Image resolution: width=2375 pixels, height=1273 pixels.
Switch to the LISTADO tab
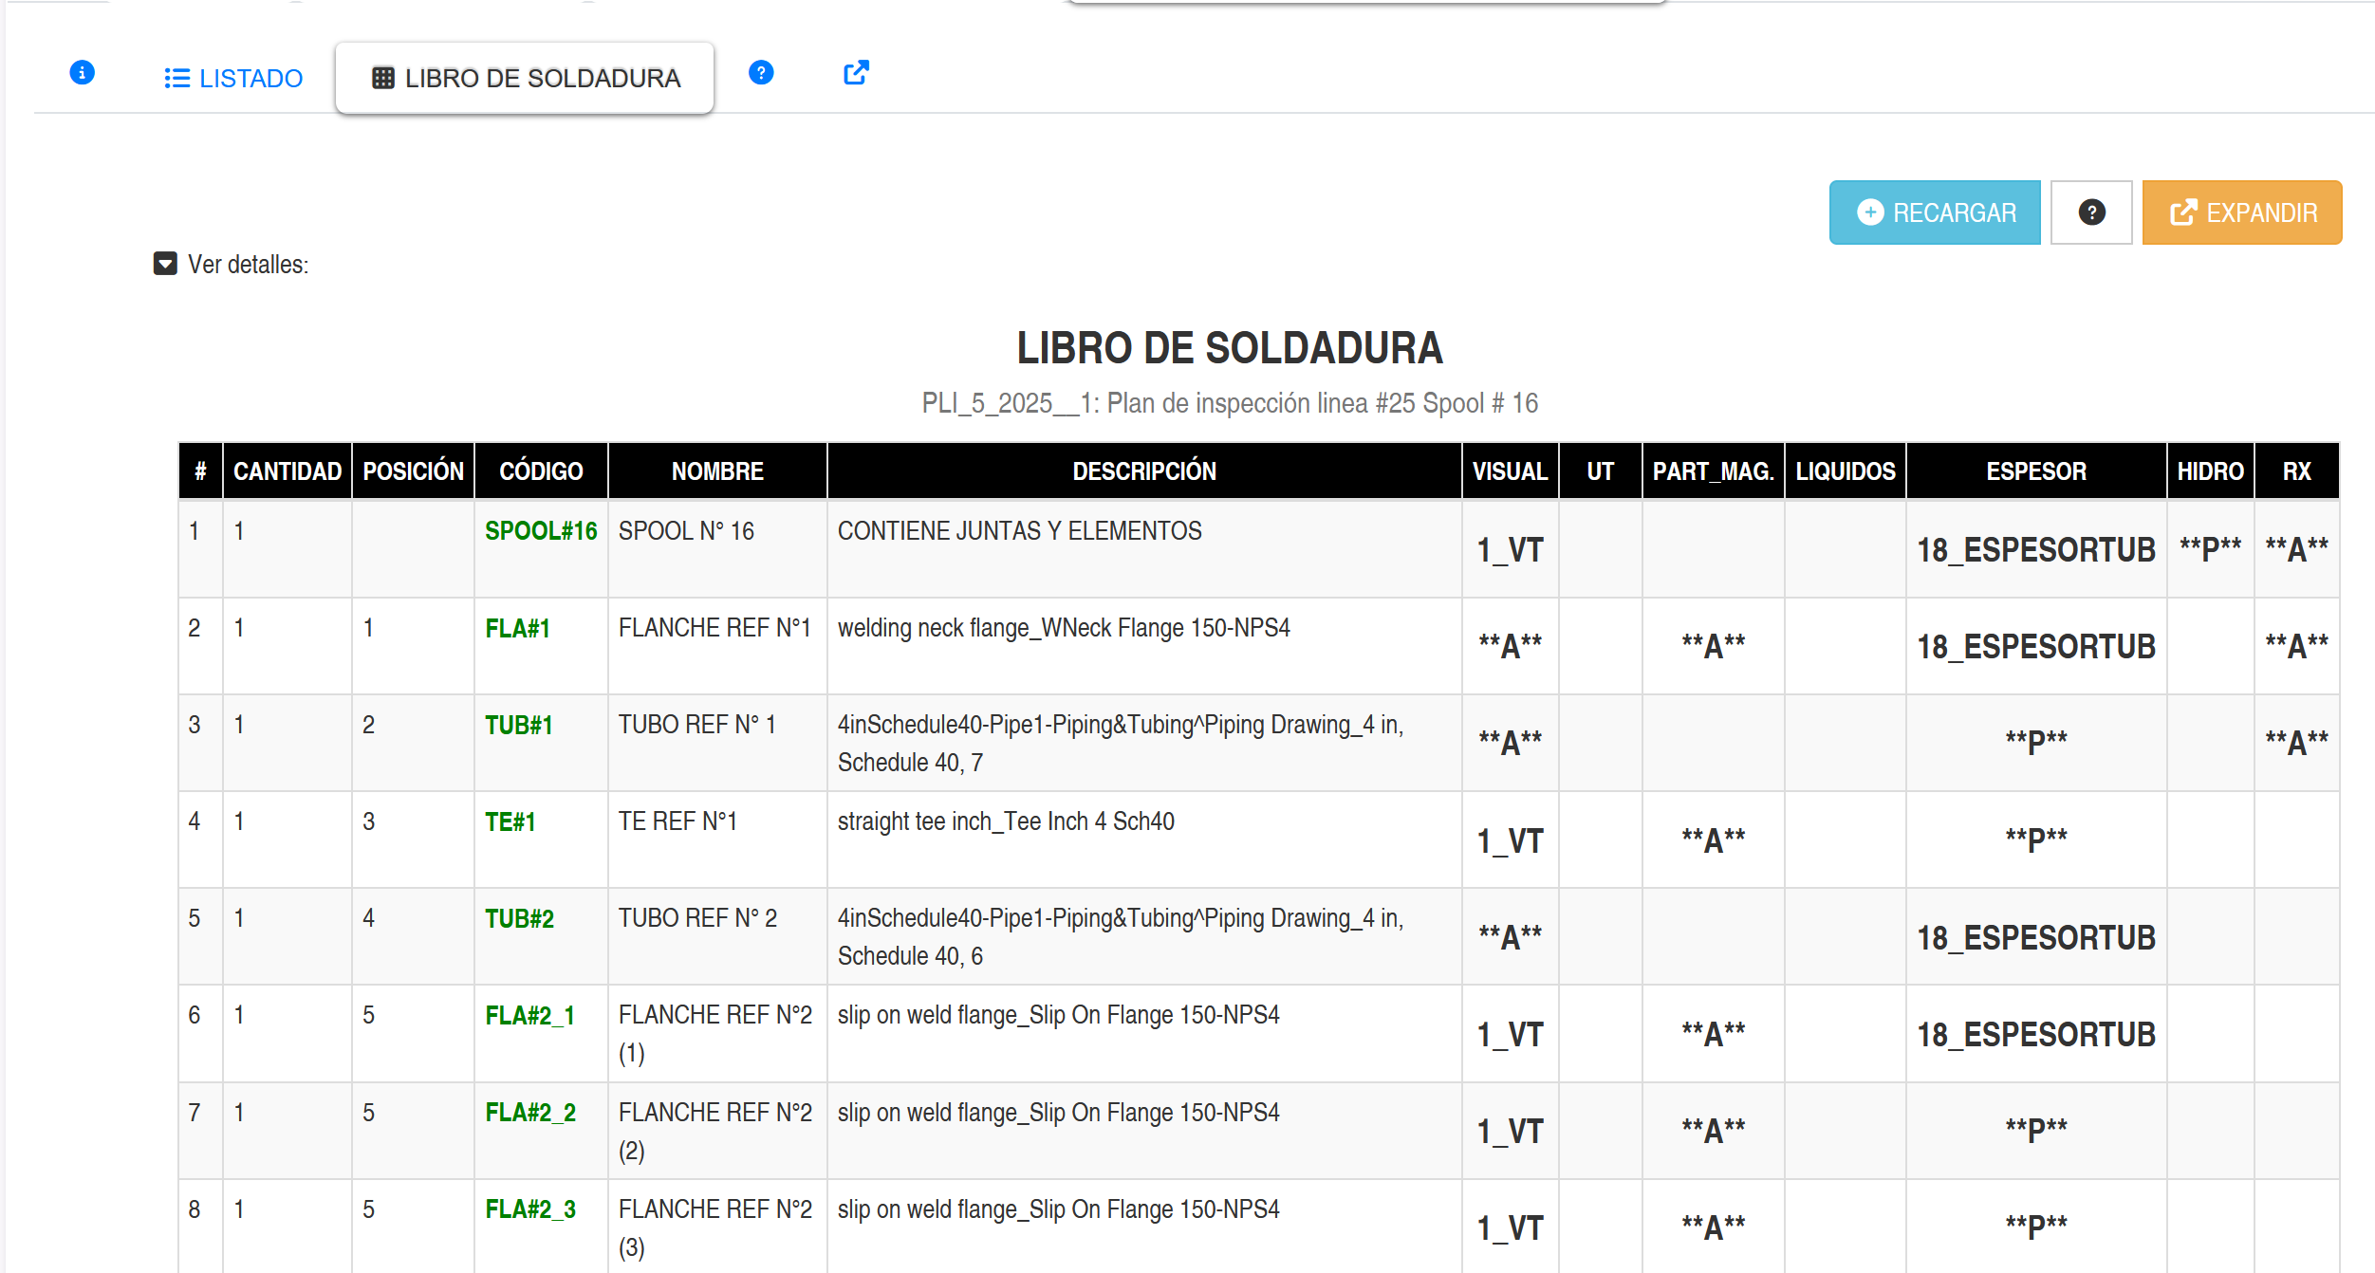click(x=233, y=78)
